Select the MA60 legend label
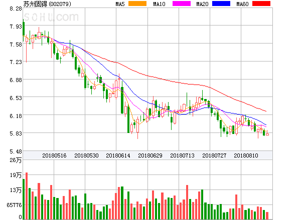Screen dimensions: 301x220 click(242, 4)
